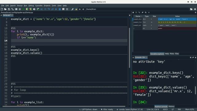Open the View menu
This screenshot has height=111, width=197.
click(59, 6)
